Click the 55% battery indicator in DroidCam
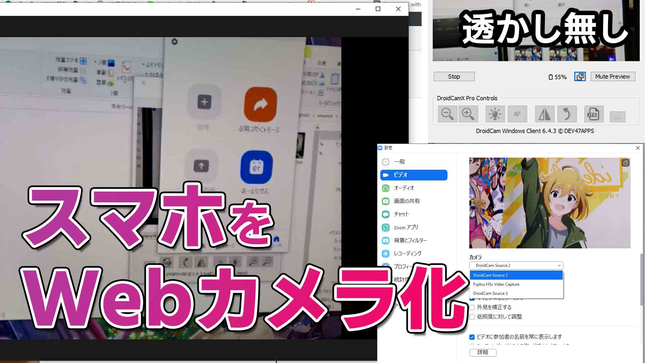Viewport: 645px width, 363px height. pyautogui.click(x=557, y=77)
